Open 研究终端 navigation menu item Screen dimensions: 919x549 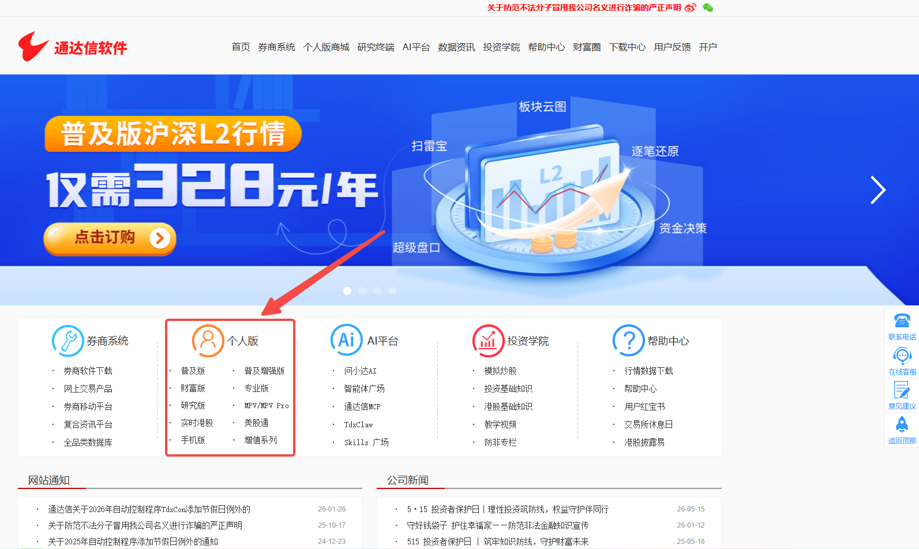pos(376,47)
